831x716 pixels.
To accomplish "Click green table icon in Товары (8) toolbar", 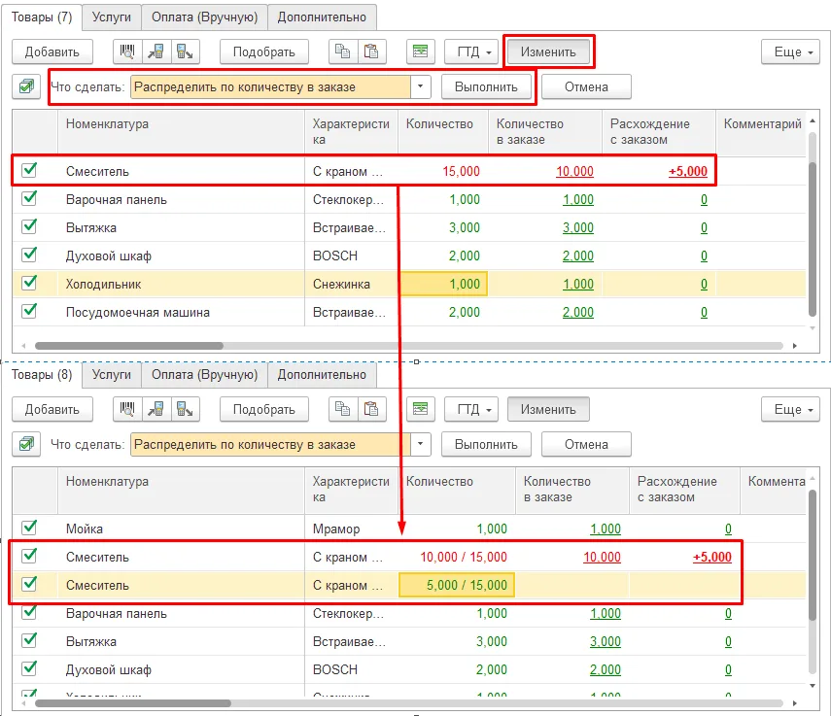I will click(420, 409).
